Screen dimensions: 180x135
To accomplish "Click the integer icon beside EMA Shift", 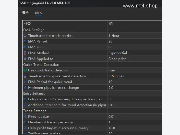I will pyautogui.click(x=25, y=47).
